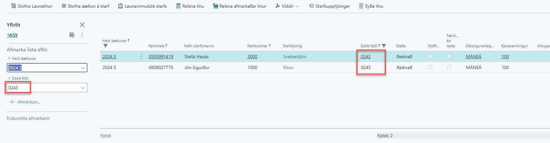Viewport: 550px width, 143px height.
Task: Open Launavinnubók starfs from toolbar
Action: tap(142, 6)
